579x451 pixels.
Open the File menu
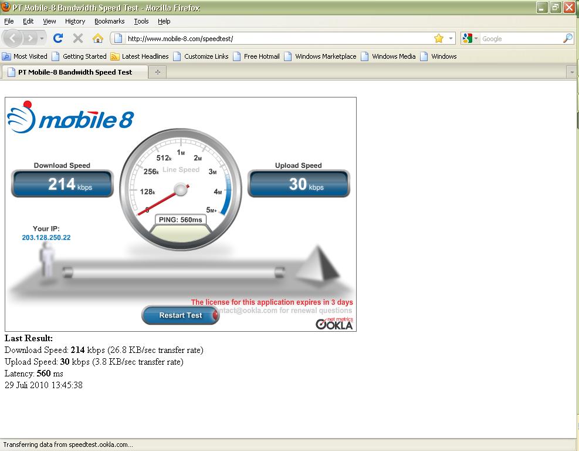(9, 21)
